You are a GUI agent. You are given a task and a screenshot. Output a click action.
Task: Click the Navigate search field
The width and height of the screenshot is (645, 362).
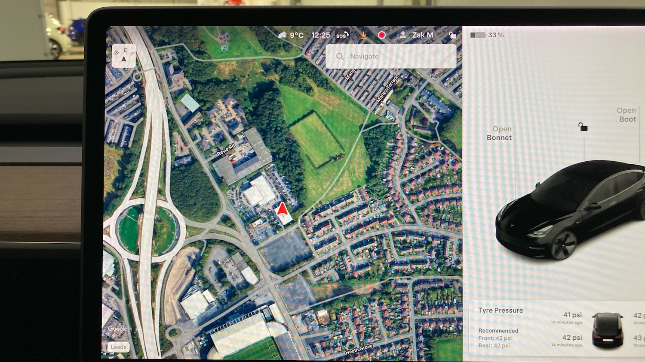click(396, 56)
